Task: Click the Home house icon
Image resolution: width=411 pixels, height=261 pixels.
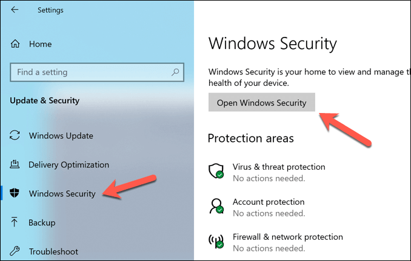Action: click(15, 44)
